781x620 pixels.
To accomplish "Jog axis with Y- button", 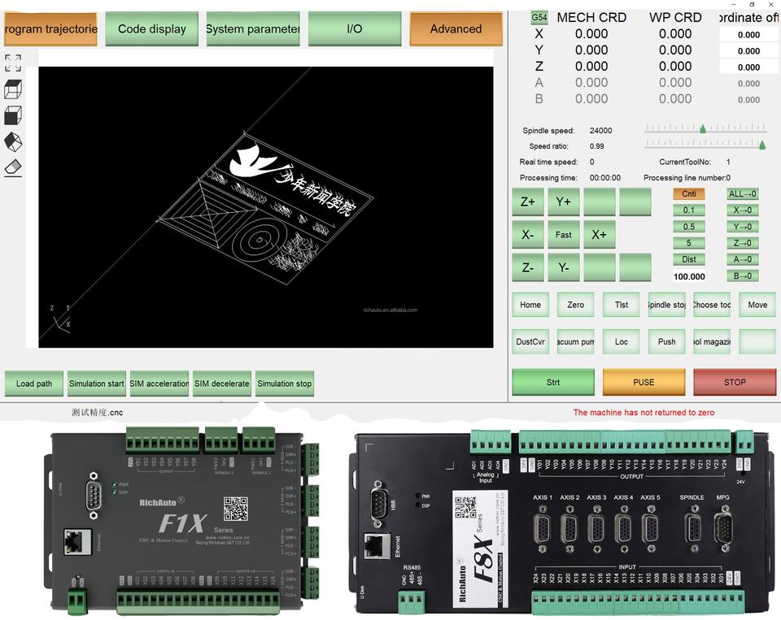I will point(563,267).
